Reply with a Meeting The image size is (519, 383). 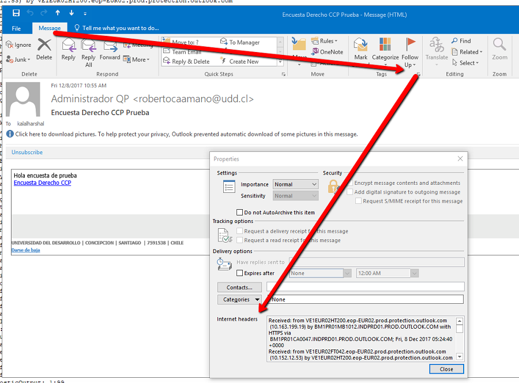tap(138, 44)
